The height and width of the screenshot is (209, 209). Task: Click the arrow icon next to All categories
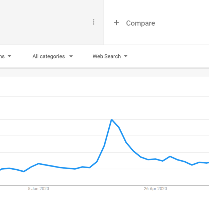pyautogui.click(x=71, y=56)
